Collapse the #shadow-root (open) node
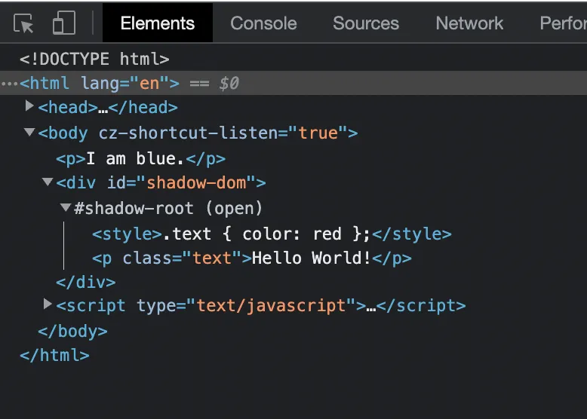 click(x=66, y=207)
